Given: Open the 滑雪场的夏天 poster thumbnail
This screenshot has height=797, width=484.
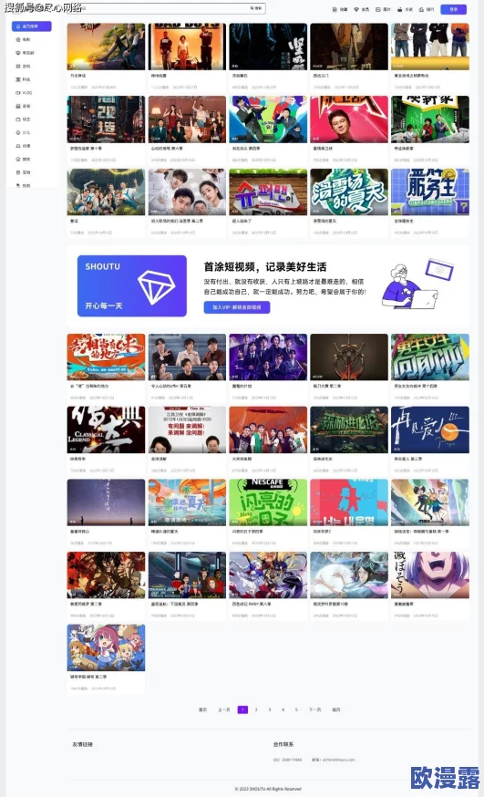Looking at the screenshot, I should (x=349, y=192).
